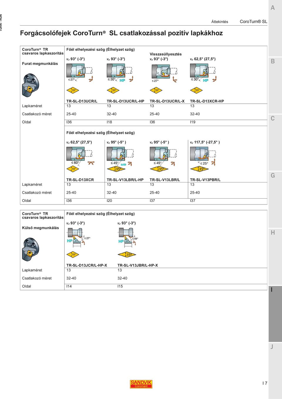
Task: Click the product name TR-SL-D13JCR/L-HP-X
Action: click(x=87, y=265)
